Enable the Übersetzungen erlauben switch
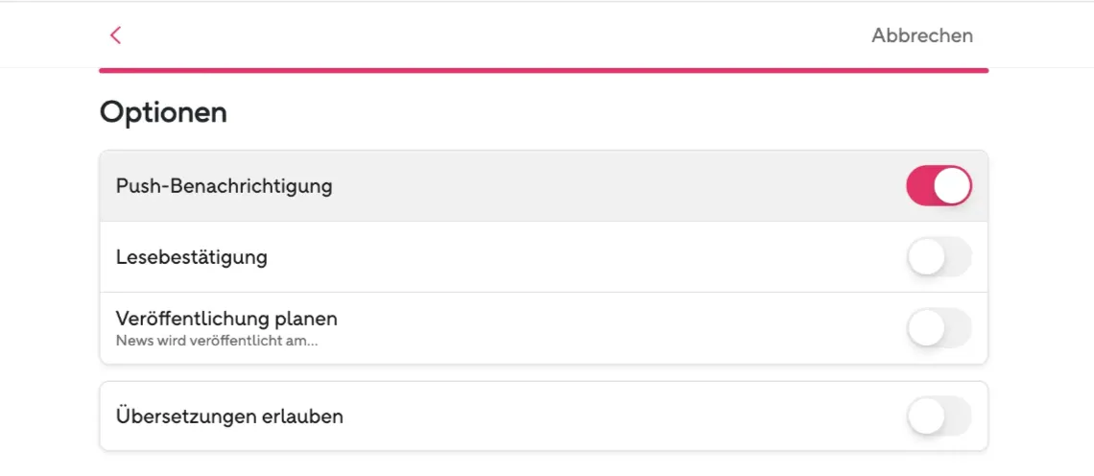The width and height of the screenshot is (1094, 476). [939, 416]
